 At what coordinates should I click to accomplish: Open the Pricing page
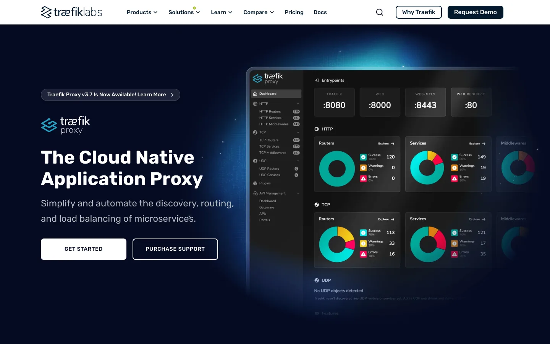[x=294, y=12]
